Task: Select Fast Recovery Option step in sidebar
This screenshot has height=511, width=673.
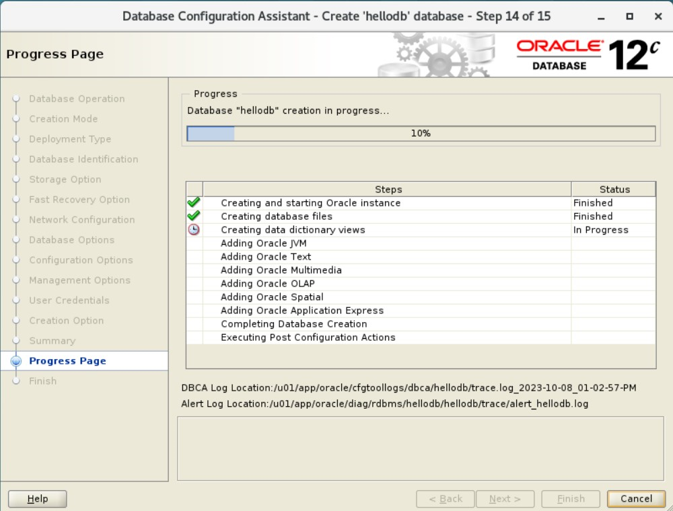Action: pyautogui.click(x=79, y=199)
